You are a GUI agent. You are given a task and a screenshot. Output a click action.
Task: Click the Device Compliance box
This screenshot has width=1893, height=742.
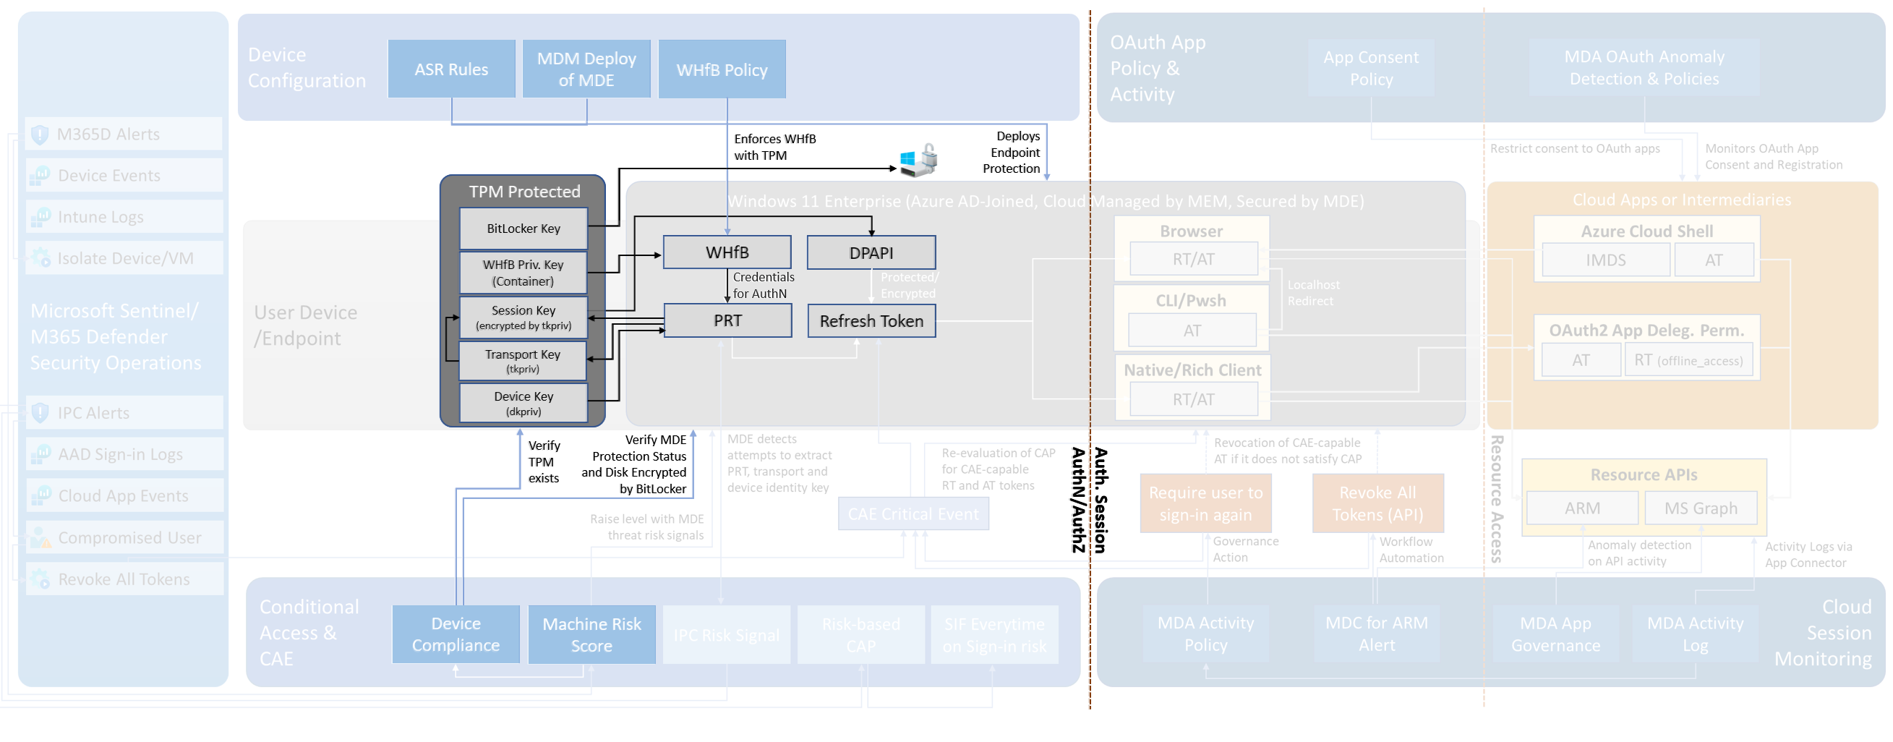point(456,634)
